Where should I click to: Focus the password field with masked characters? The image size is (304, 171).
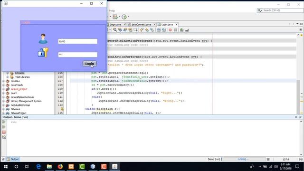click(78, 55)
